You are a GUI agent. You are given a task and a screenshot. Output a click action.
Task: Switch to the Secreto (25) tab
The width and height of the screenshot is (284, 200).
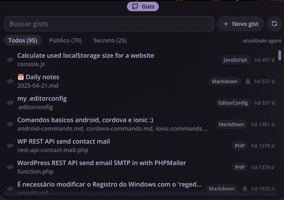coord(110,40)
